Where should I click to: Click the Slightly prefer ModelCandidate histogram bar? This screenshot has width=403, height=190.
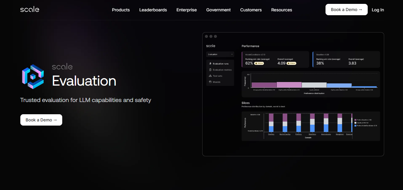pyautogui.click(x=289, y=85)
